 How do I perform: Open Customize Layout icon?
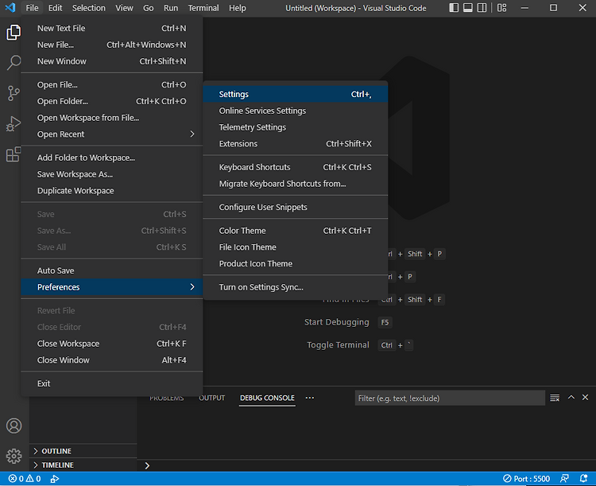501,8
